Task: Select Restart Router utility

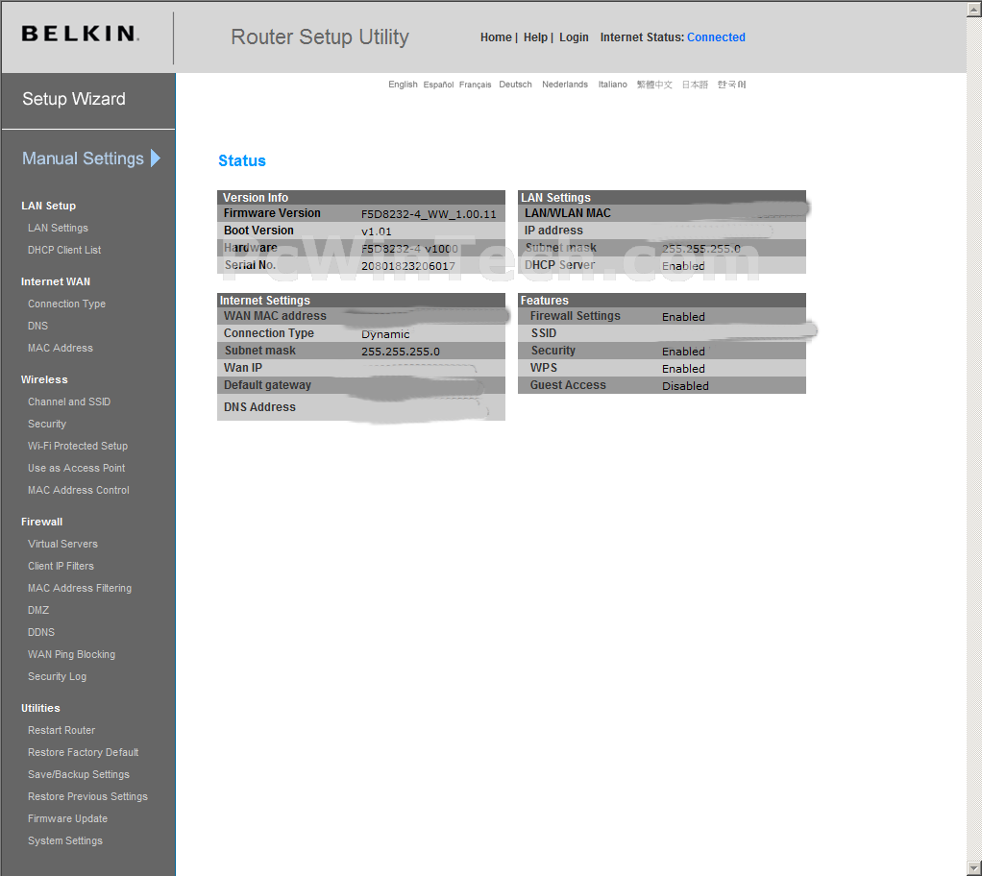Action: (x=61, y=730)
